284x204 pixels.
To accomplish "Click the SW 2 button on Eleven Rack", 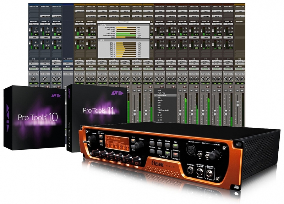I will click(x=133, y=147).
